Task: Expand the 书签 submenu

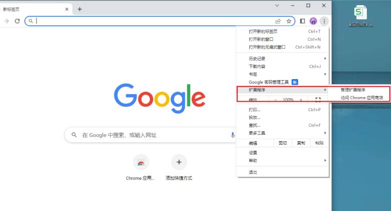Action: tap(282, 74)
